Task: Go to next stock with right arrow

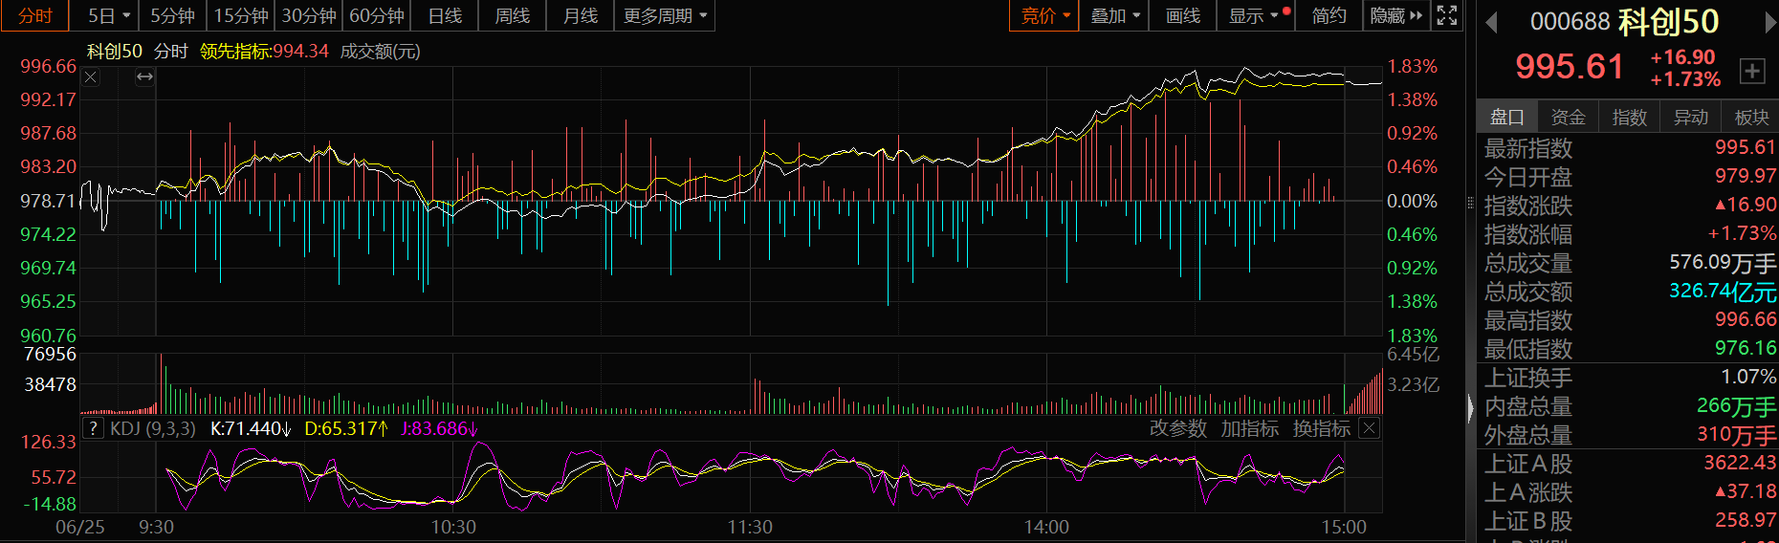Action: pos(1768,22)
